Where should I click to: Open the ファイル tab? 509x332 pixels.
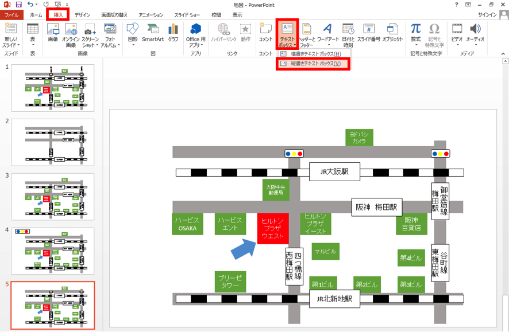[11, 15]
